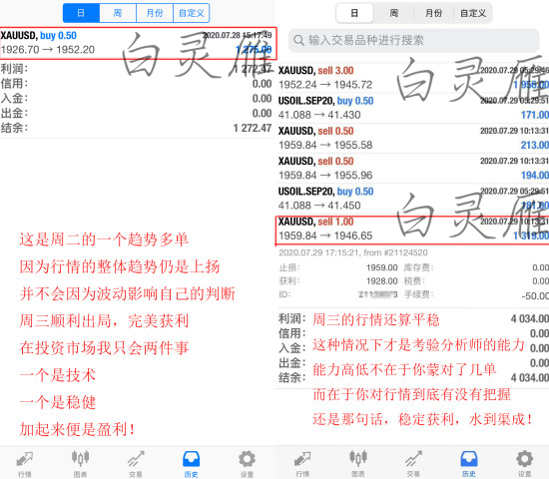Viewport: 549px width, 479px height.
Task: Click the symbol search field
Action: point(413,40)
